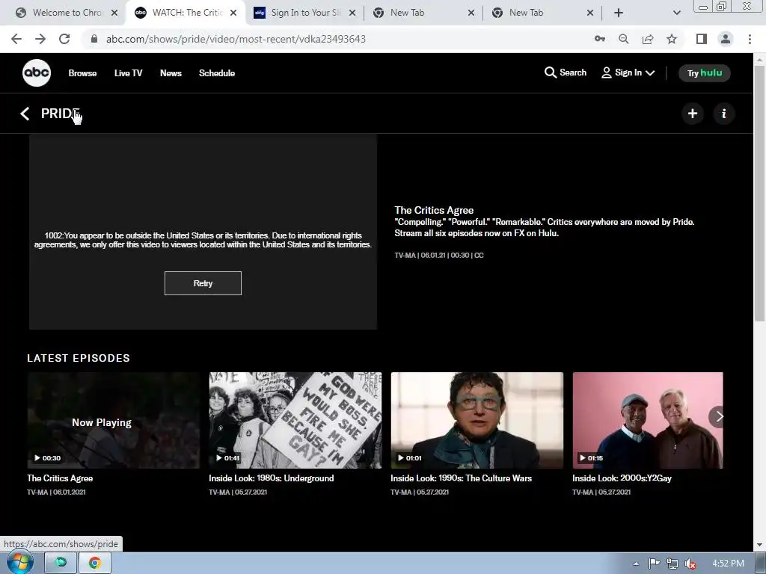Close the Sling Sign In tab
766x574 pixels.
pos(352,13)
